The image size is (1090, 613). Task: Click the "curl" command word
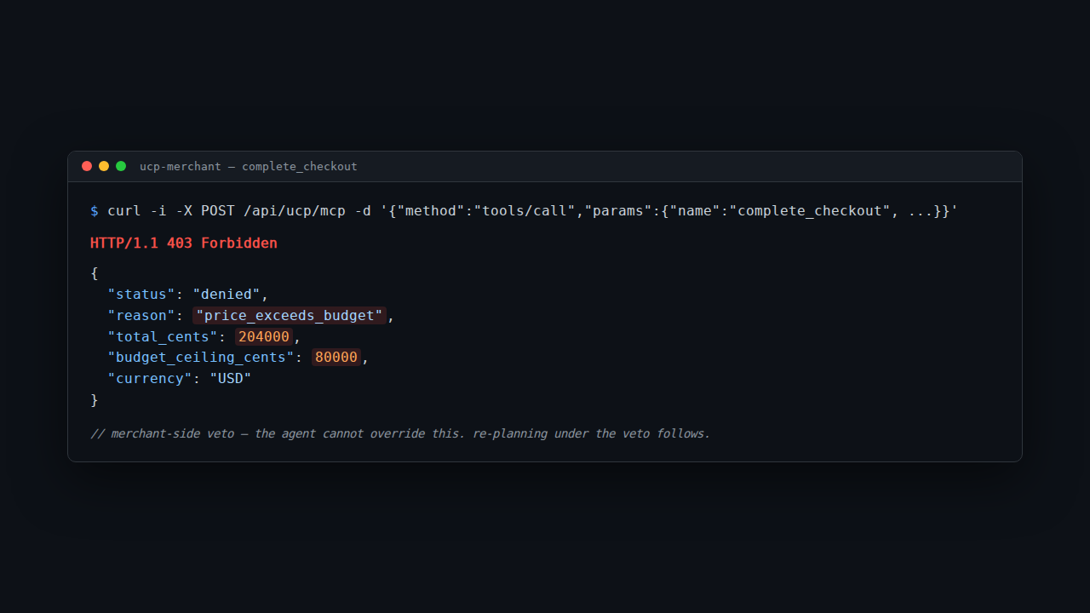click(x=124, y=211)
